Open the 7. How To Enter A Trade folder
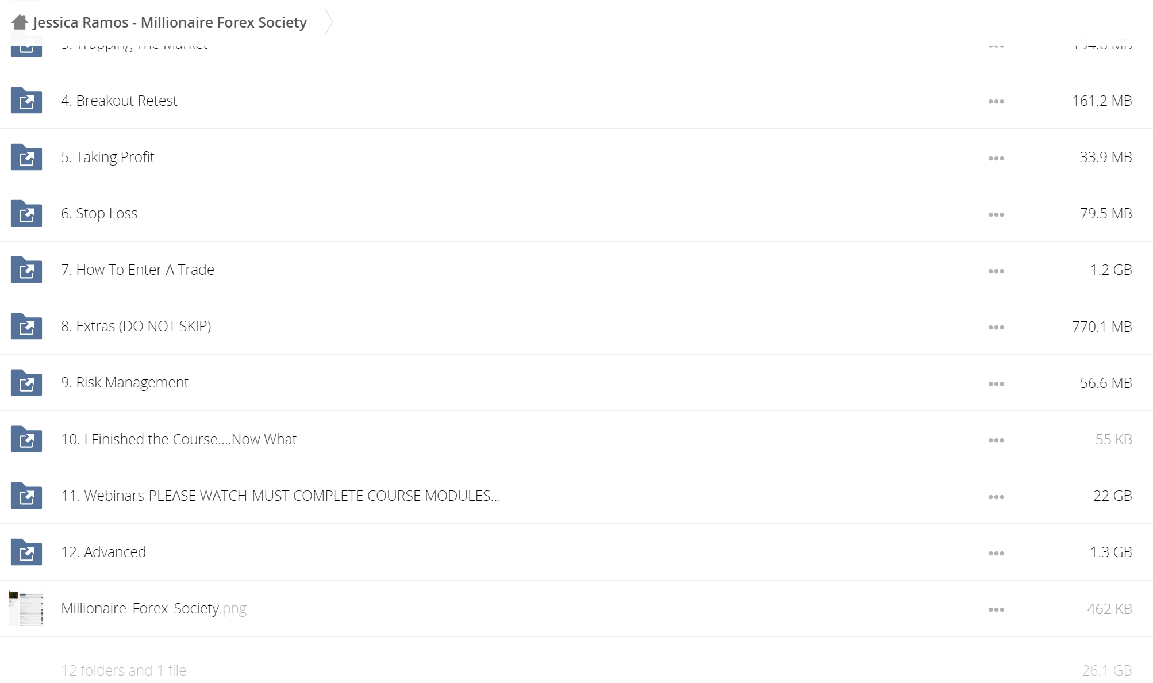Image resolution: width=1153 pixels, height=683 pixels. [138, 270]
